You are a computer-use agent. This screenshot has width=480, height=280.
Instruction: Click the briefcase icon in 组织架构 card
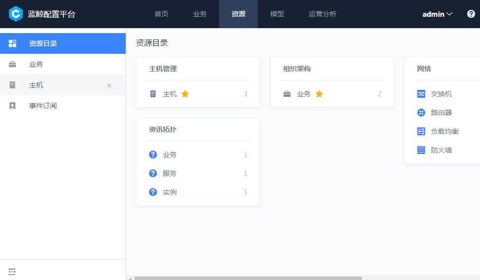pyautogui.click(x=287, y=94)
